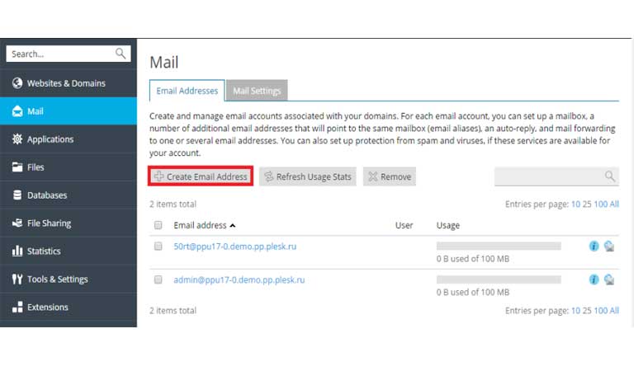This screenshot has width=634, height=371.
Task: Click usage bar for 50rt@ppu17-0 mailbox
Action: pos(499,246)
